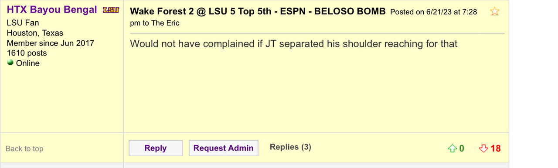Upvote the post with green arrow
The image size is (558, 168).
452,149
